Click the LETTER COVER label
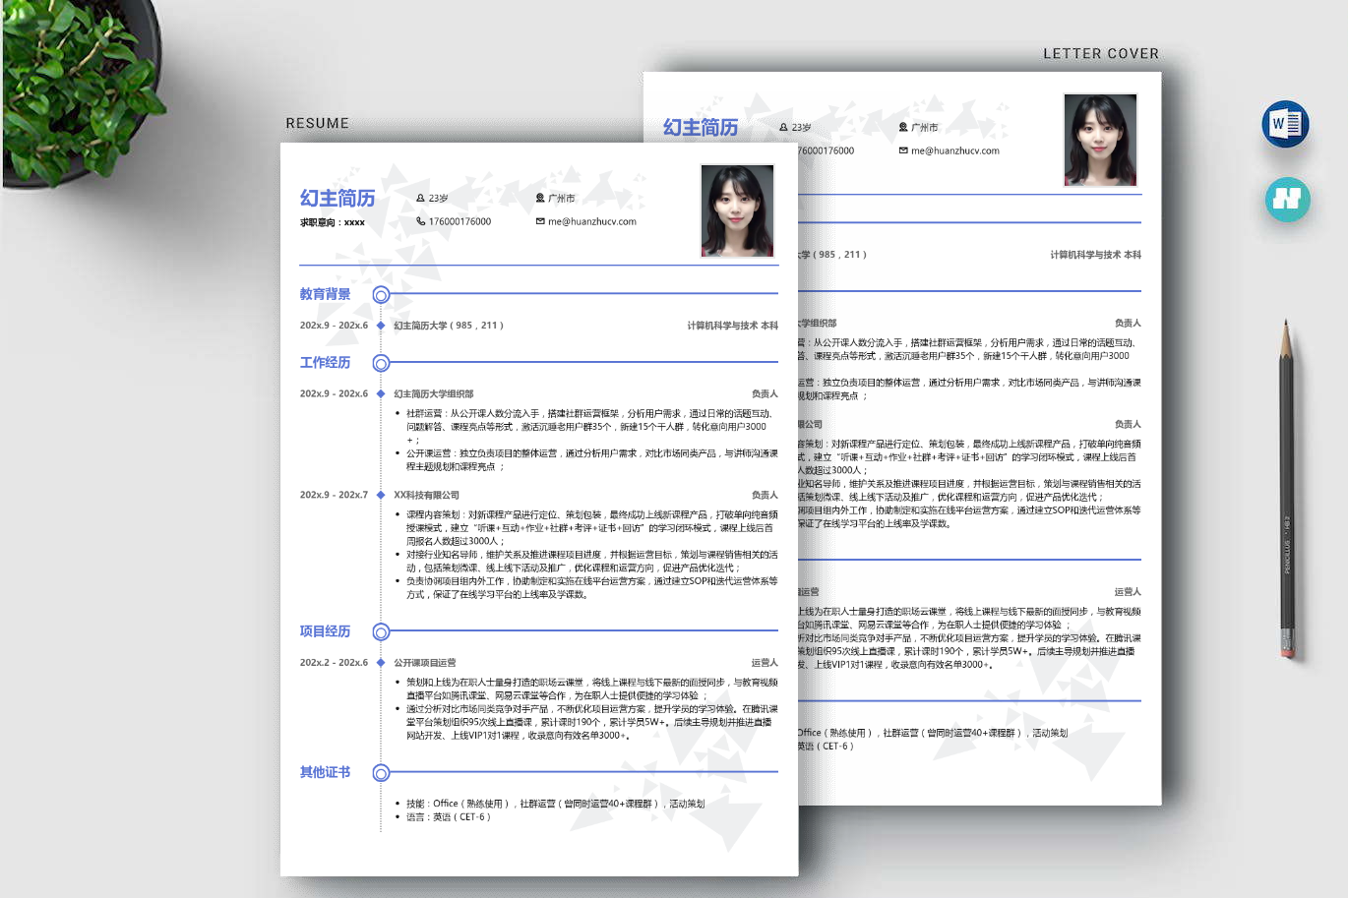1348x898 pixels. (1101, 53)
